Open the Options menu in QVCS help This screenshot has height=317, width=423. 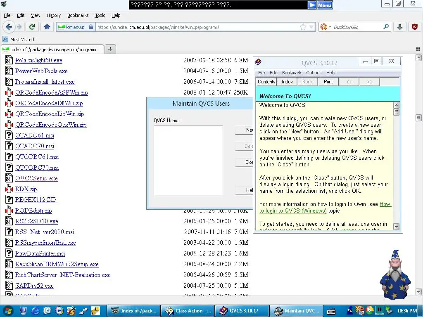tap(314, 73)
